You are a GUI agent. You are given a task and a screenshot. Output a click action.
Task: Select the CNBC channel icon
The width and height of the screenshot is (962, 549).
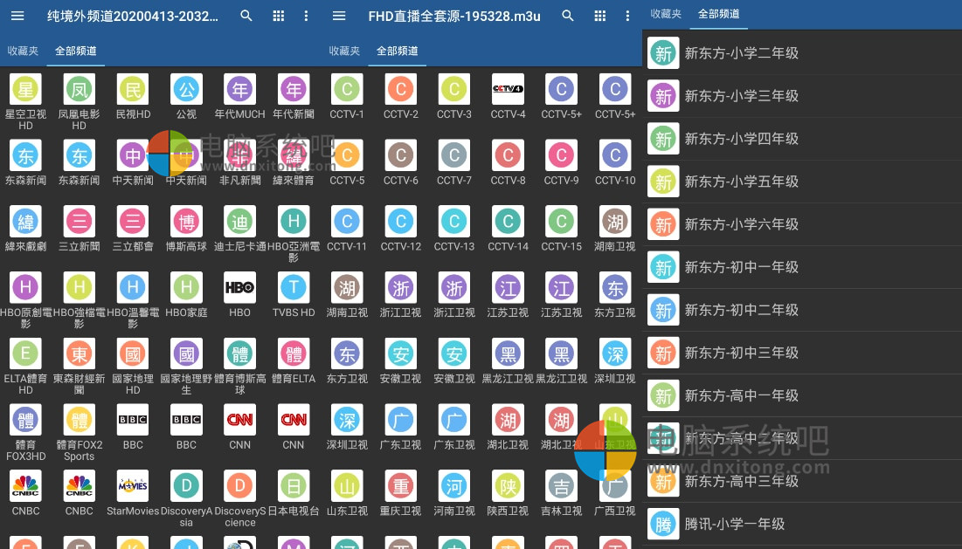[x=25, y=485]
